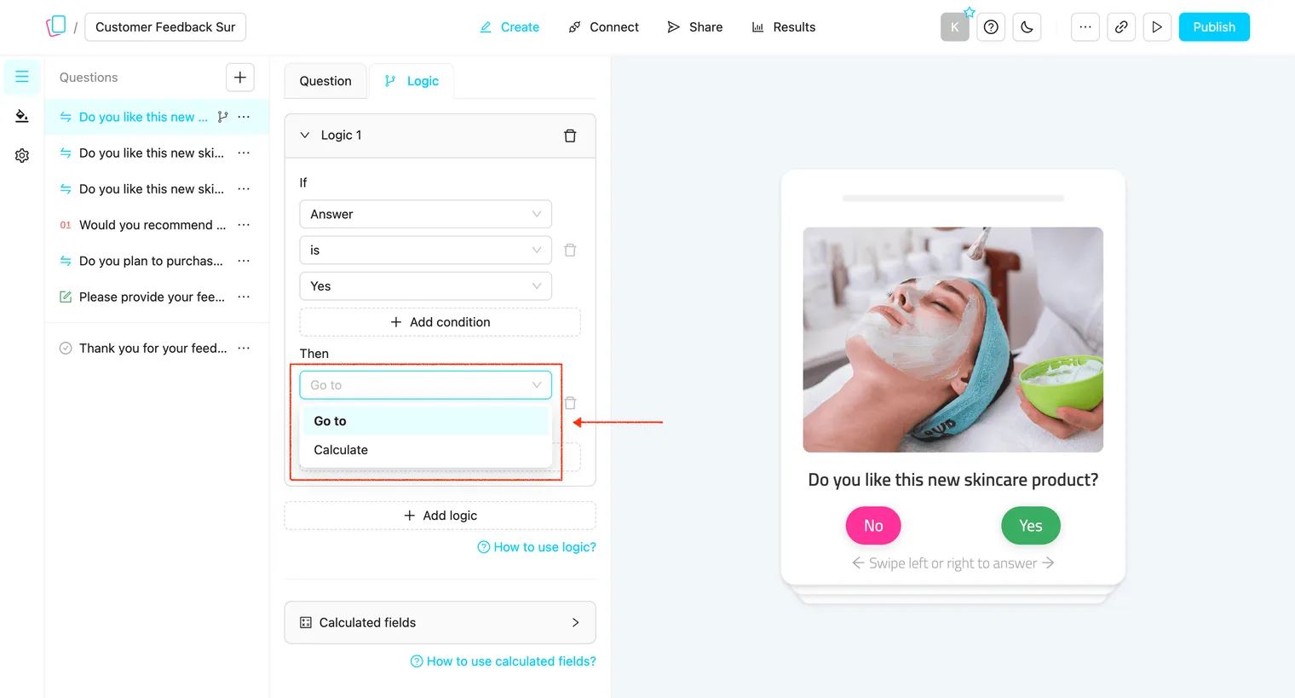Viewport: 1295px width, 698px height.
Task: Open the settings gear icon in sidebar
Action: (22, 155)
